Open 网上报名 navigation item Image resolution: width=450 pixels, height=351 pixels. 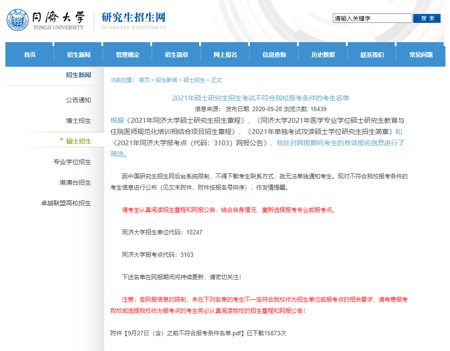[x=225, y=55]
